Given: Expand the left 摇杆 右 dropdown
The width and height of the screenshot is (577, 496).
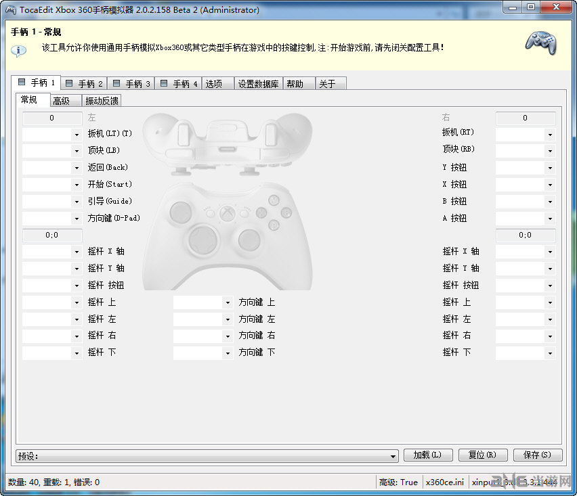Looking at the screenshot, I should (52, 336).
